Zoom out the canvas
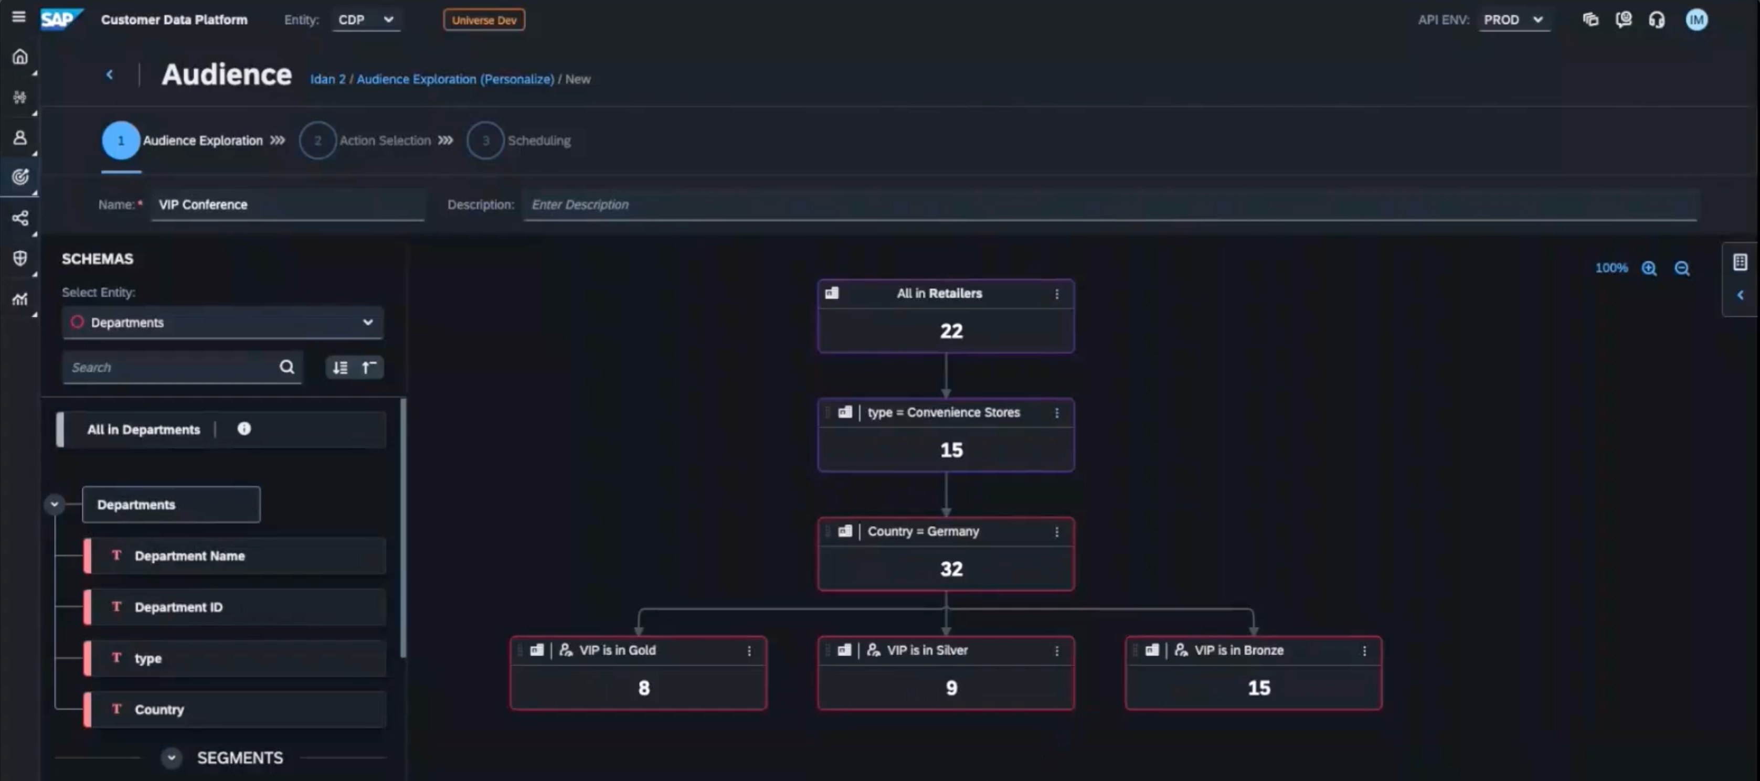The height and width of the screenshot is (781, 1760). pos(1682,269)
